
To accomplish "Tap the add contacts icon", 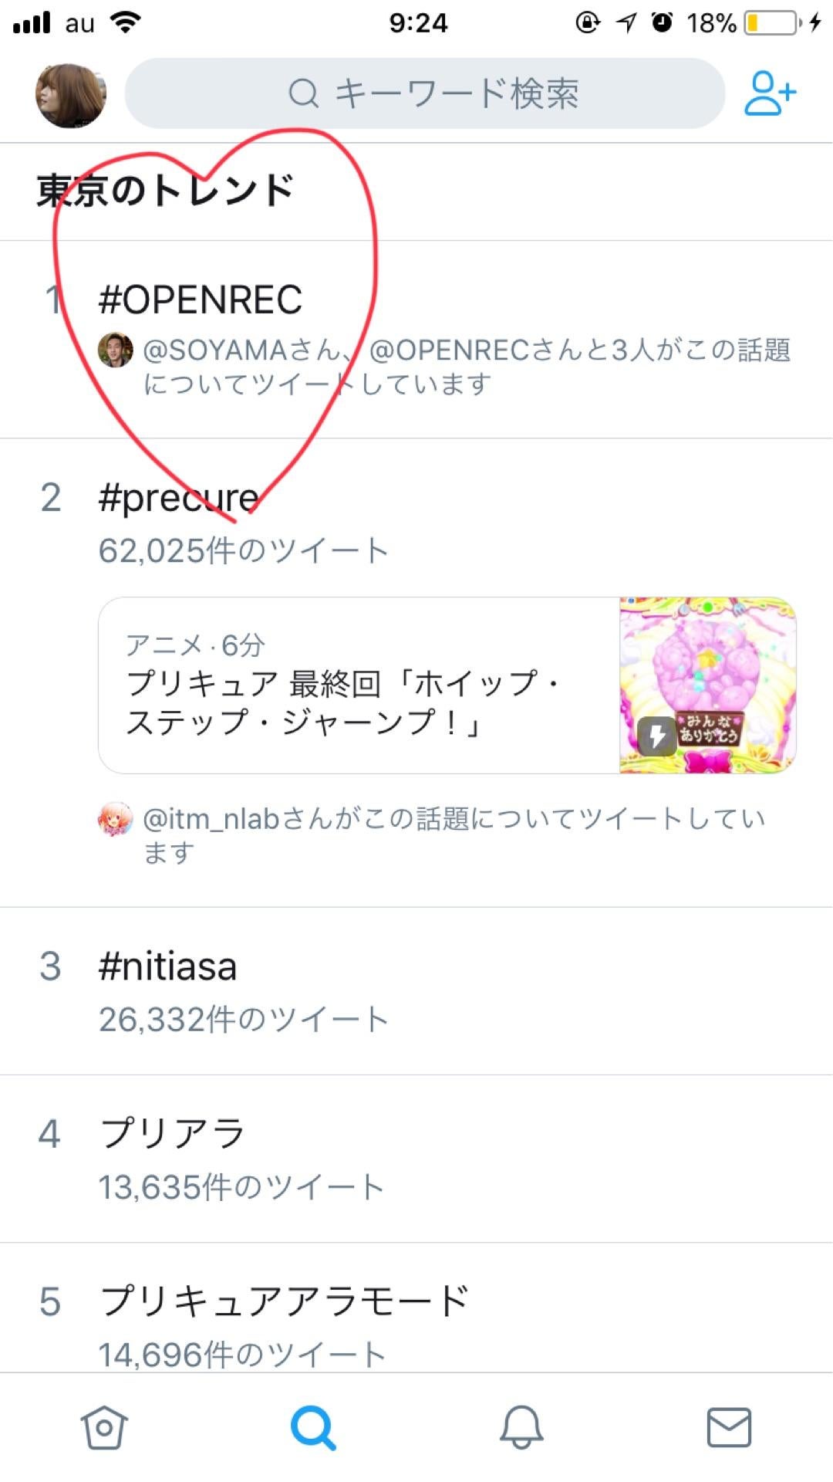I will click(769, 93).
